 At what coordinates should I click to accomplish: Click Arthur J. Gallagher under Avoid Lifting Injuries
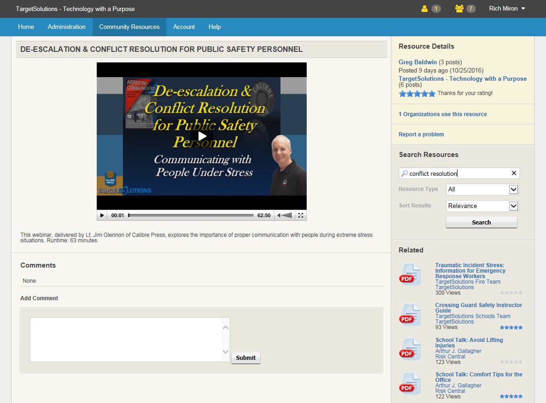point(458,351)
